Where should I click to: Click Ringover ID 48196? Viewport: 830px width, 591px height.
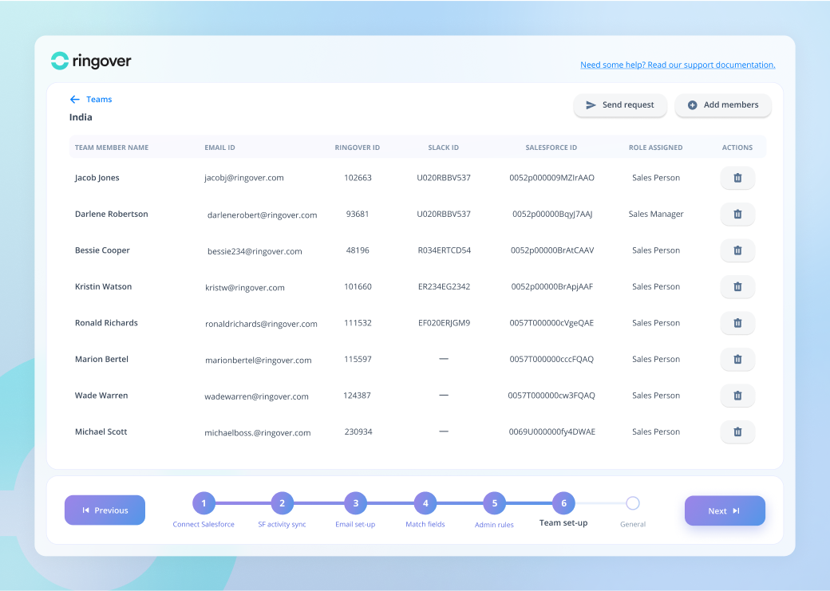[358, 250]
